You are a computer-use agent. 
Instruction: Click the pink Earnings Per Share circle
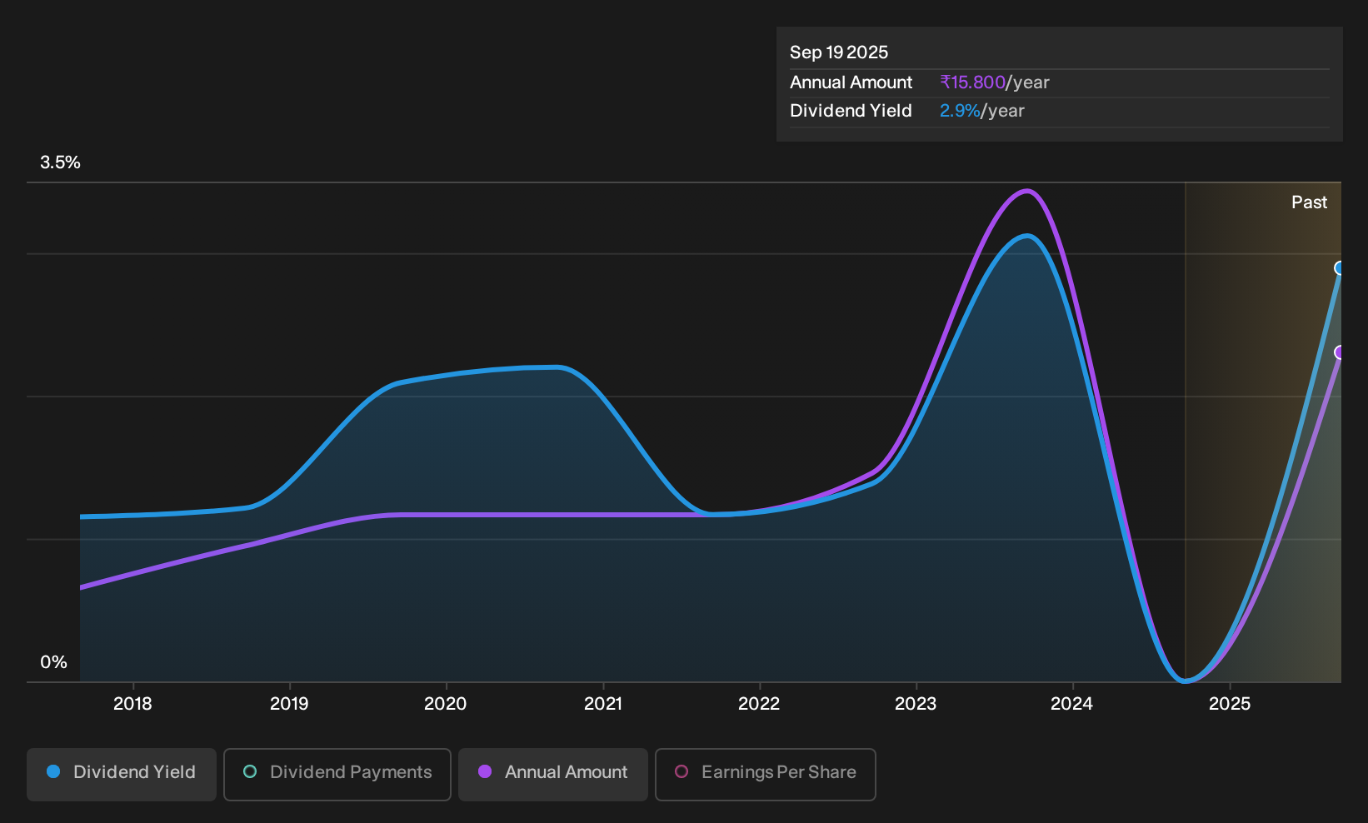pyautogui.click(x=682, y=771)
